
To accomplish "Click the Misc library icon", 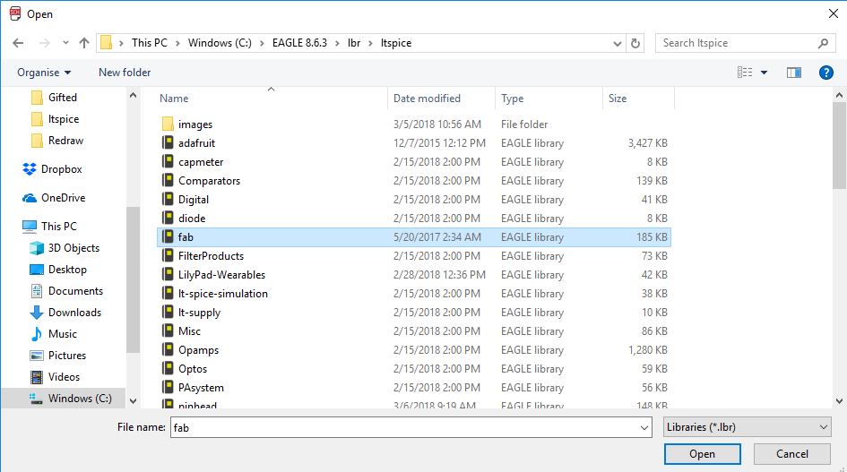I will tap(168, 331).
